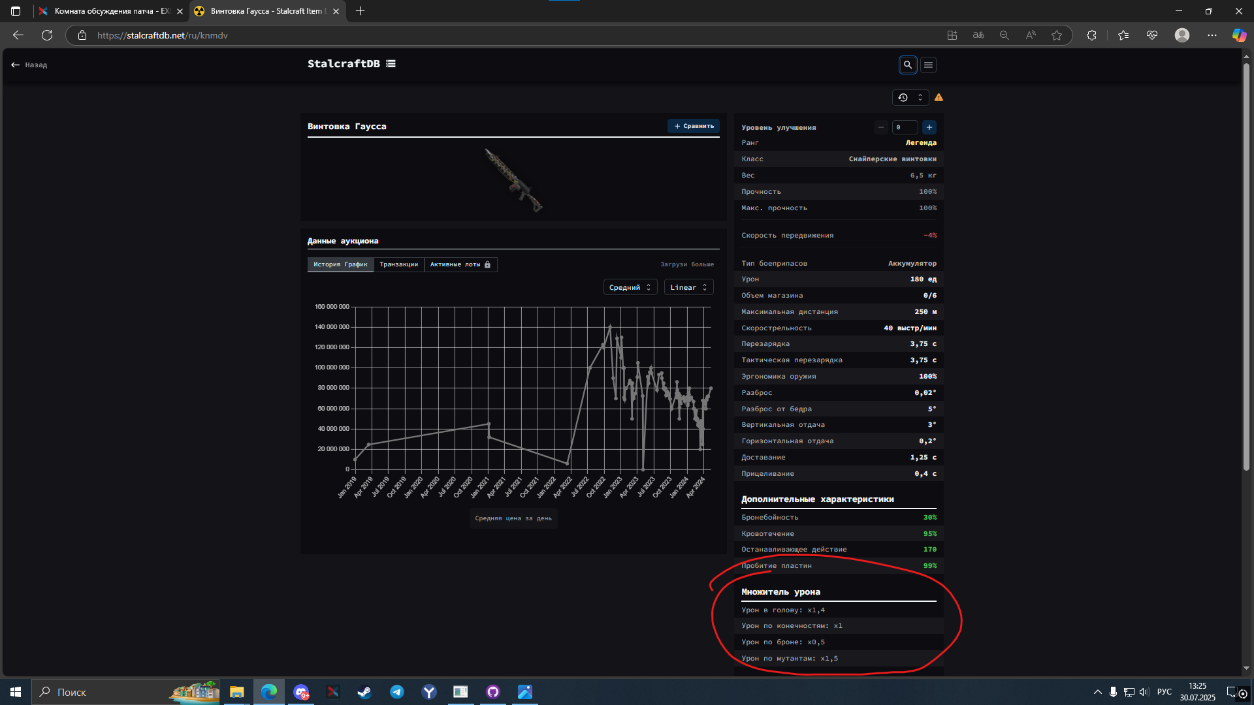Image resolution: width=1254 pixels, height=705 pixels.
Task: Click the list icon beside StalcraftDB logo
Action: click(391, 64)
